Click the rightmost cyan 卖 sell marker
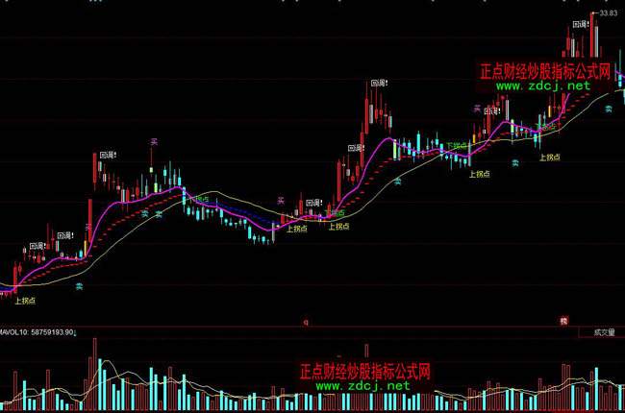 pyautogui.click(x=608, y=109)
